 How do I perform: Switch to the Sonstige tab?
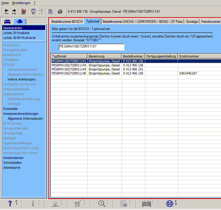point(192,22)
